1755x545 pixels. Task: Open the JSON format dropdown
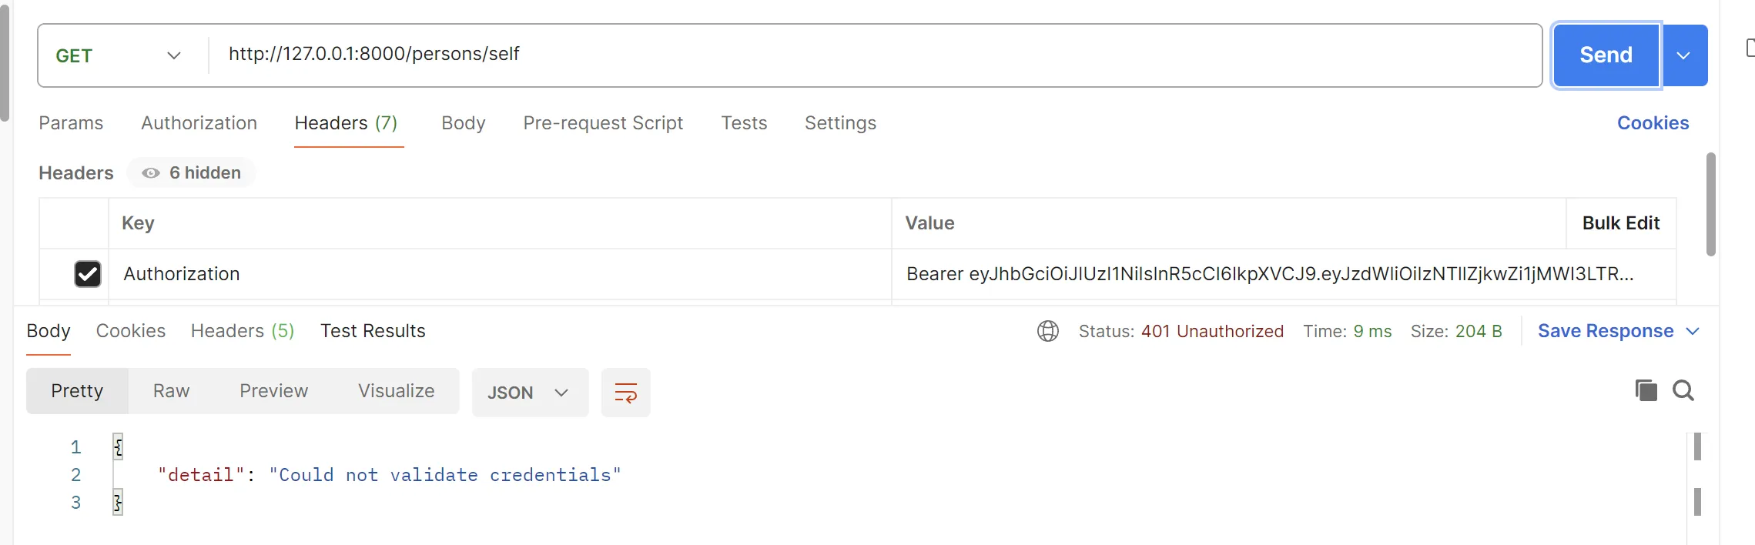tap(530, 393)
